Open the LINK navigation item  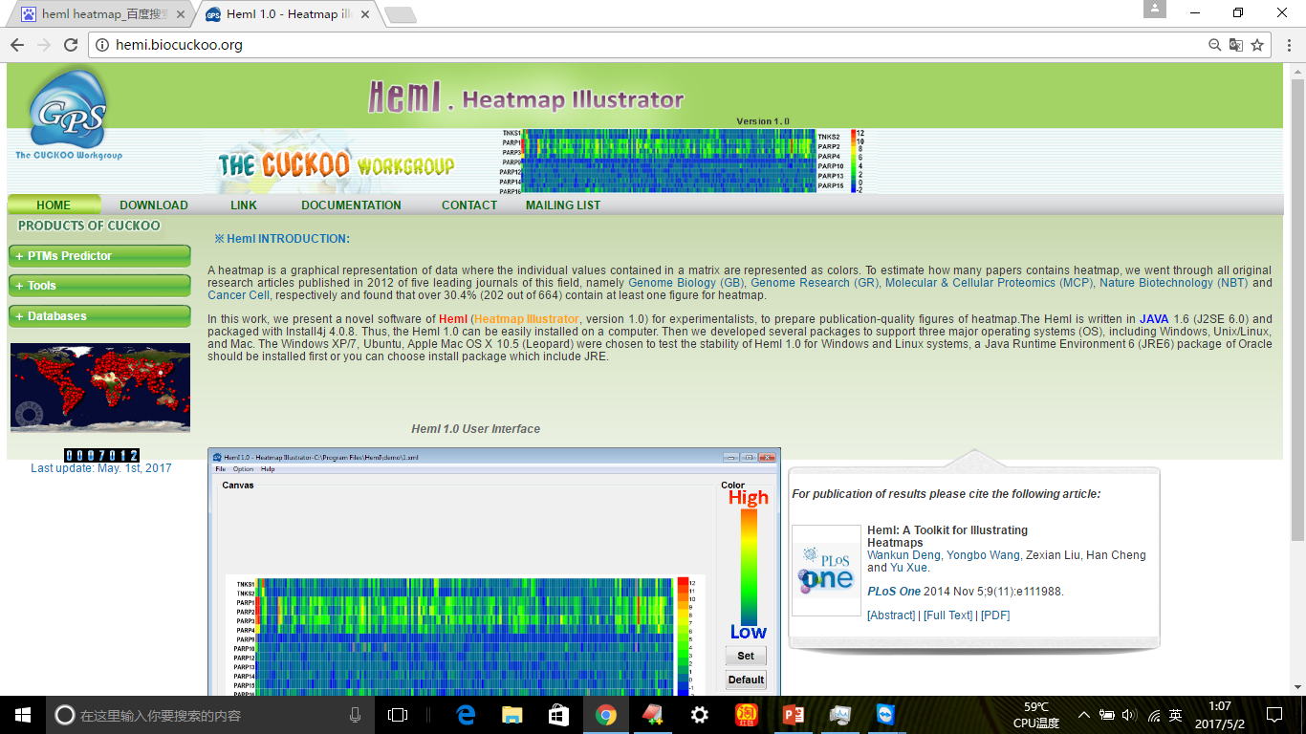tap(244, 205)
